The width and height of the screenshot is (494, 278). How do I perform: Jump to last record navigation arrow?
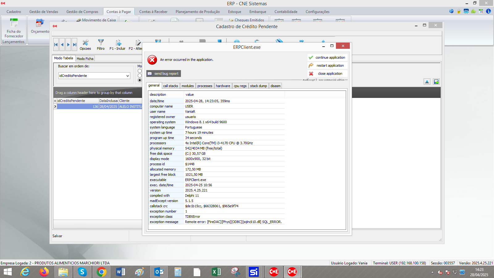click(x=74, y=44)
